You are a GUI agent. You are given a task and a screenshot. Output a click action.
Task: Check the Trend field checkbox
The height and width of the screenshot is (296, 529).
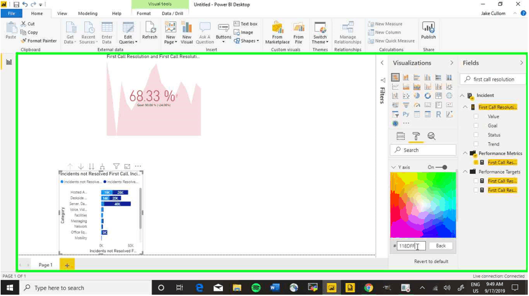coord(476,144)
